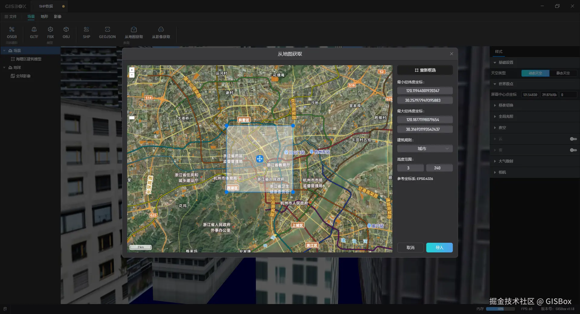Pick the FBX model import icon
The height and width of the screenshot is (314, 580).
[x=50, y=30]
